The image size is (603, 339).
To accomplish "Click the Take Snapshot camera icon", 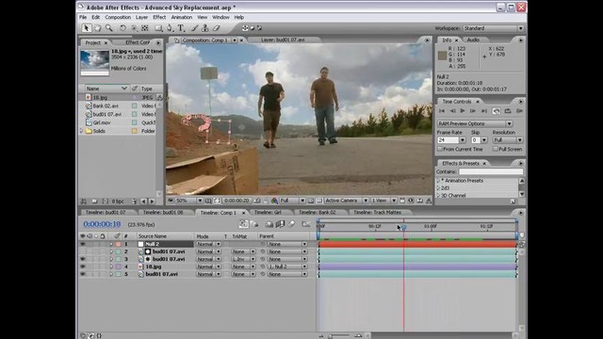I will [x=257, y=201].
